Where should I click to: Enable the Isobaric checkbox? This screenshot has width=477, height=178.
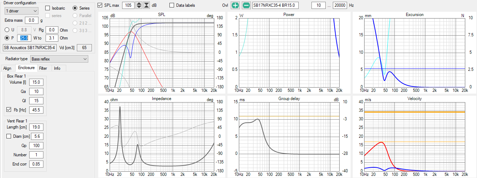[x=48, y=8]
